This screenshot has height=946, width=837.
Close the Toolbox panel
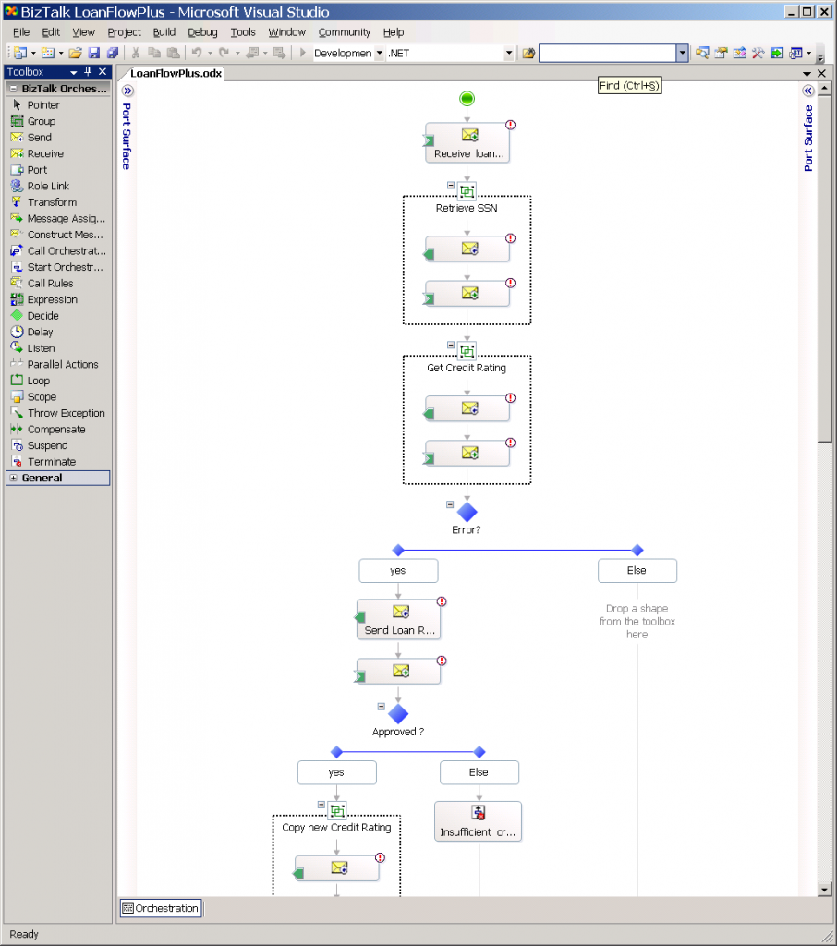pos(103,72)
